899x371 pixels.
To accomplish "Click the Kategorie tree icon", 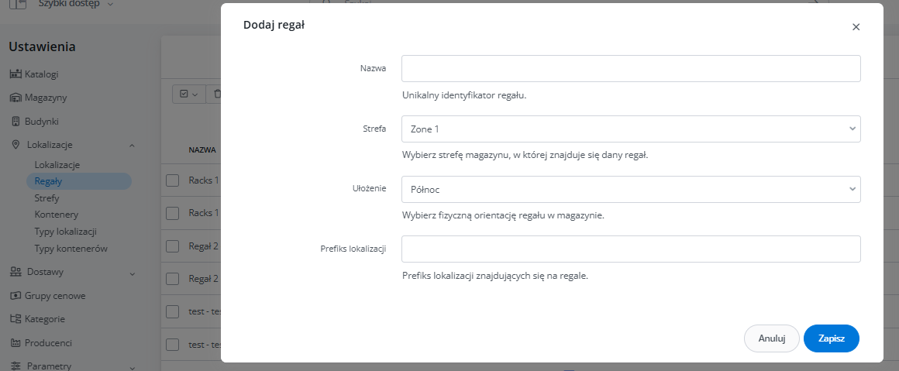I will [15, 319].
